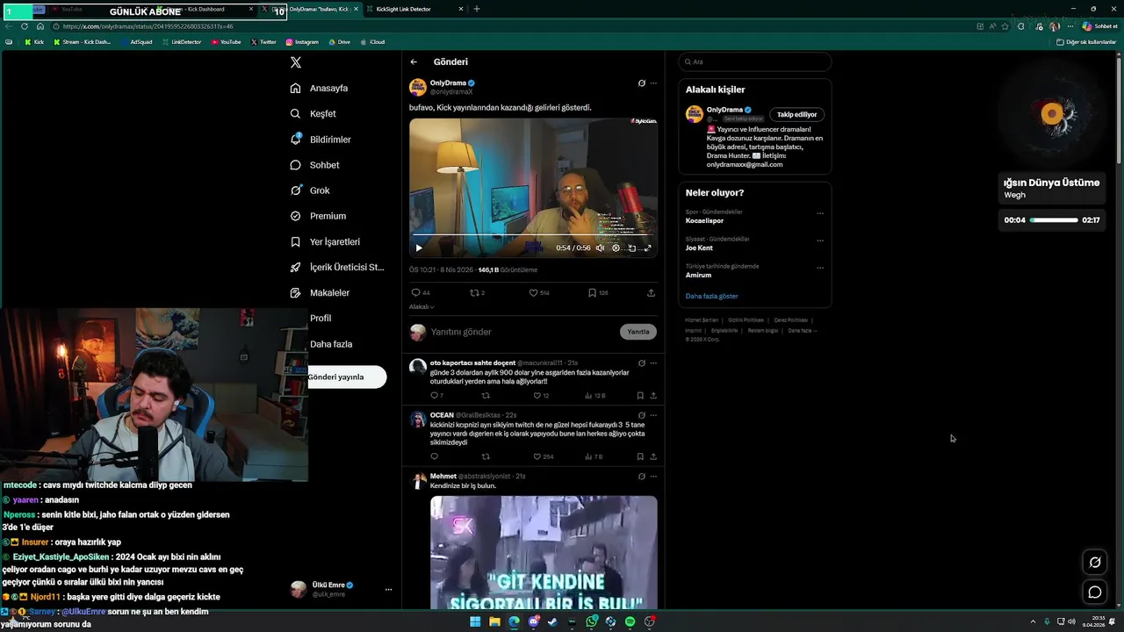The image size is (1124, 632).
Task: Open Joe Kent trend options
Action: pyautogui.click(x=820, y=241)
